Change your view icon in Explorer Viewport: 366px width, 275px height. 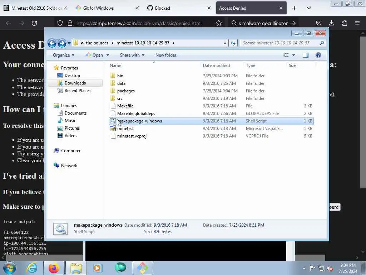(286, 55)
